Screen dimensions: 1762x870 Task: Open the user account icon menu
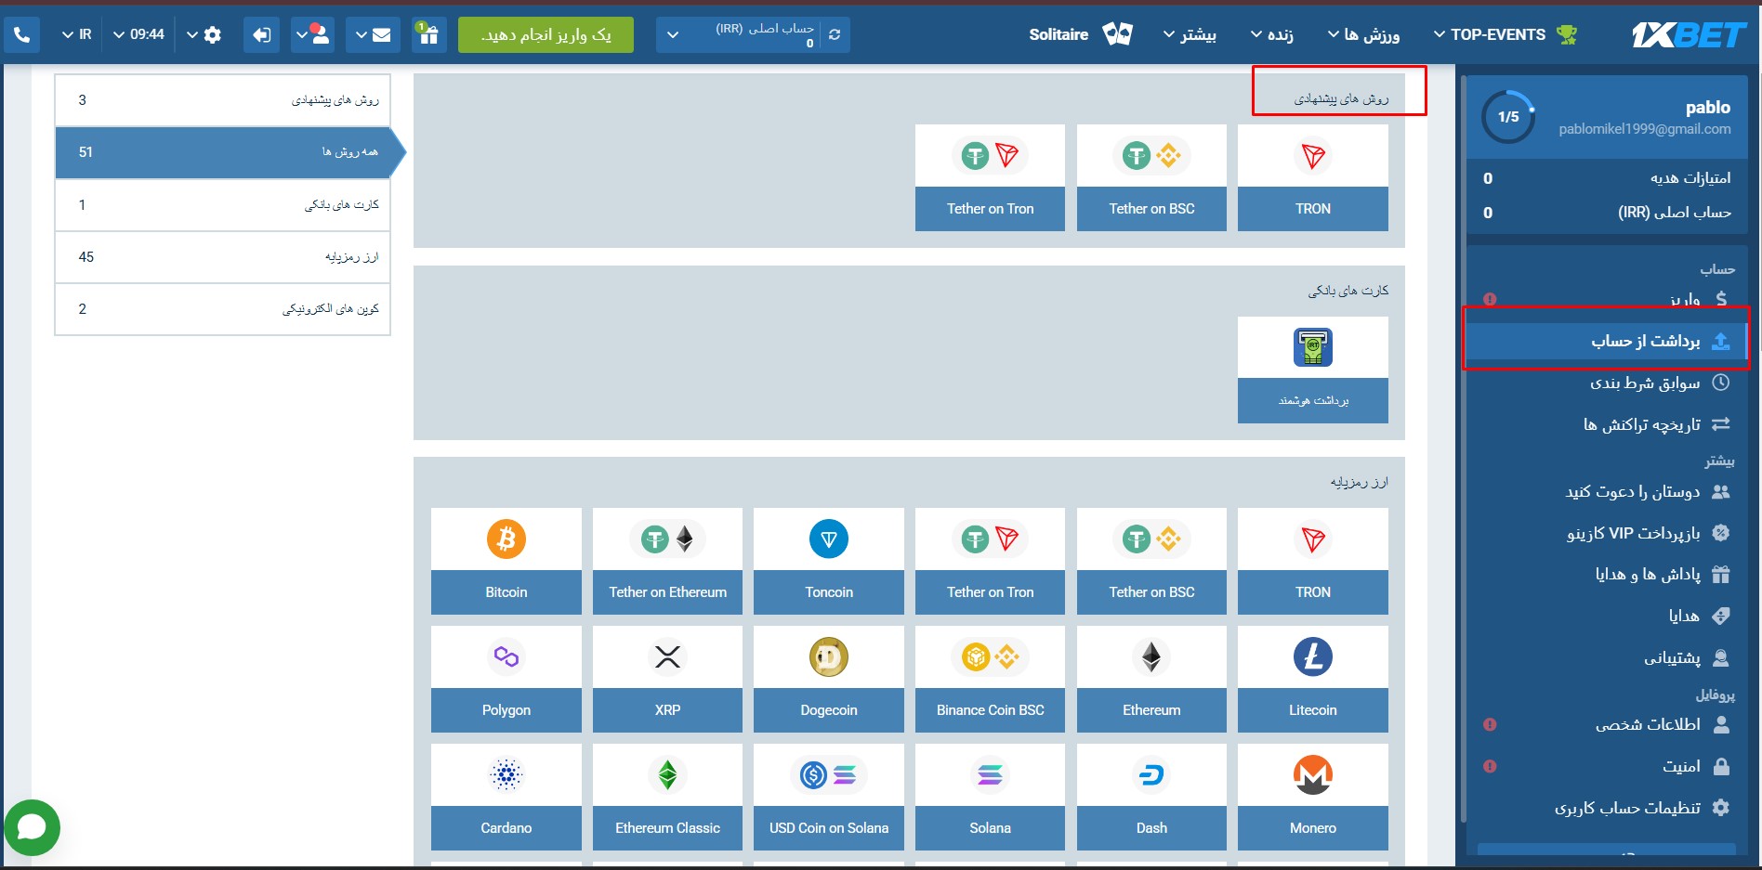click(312, 35)
